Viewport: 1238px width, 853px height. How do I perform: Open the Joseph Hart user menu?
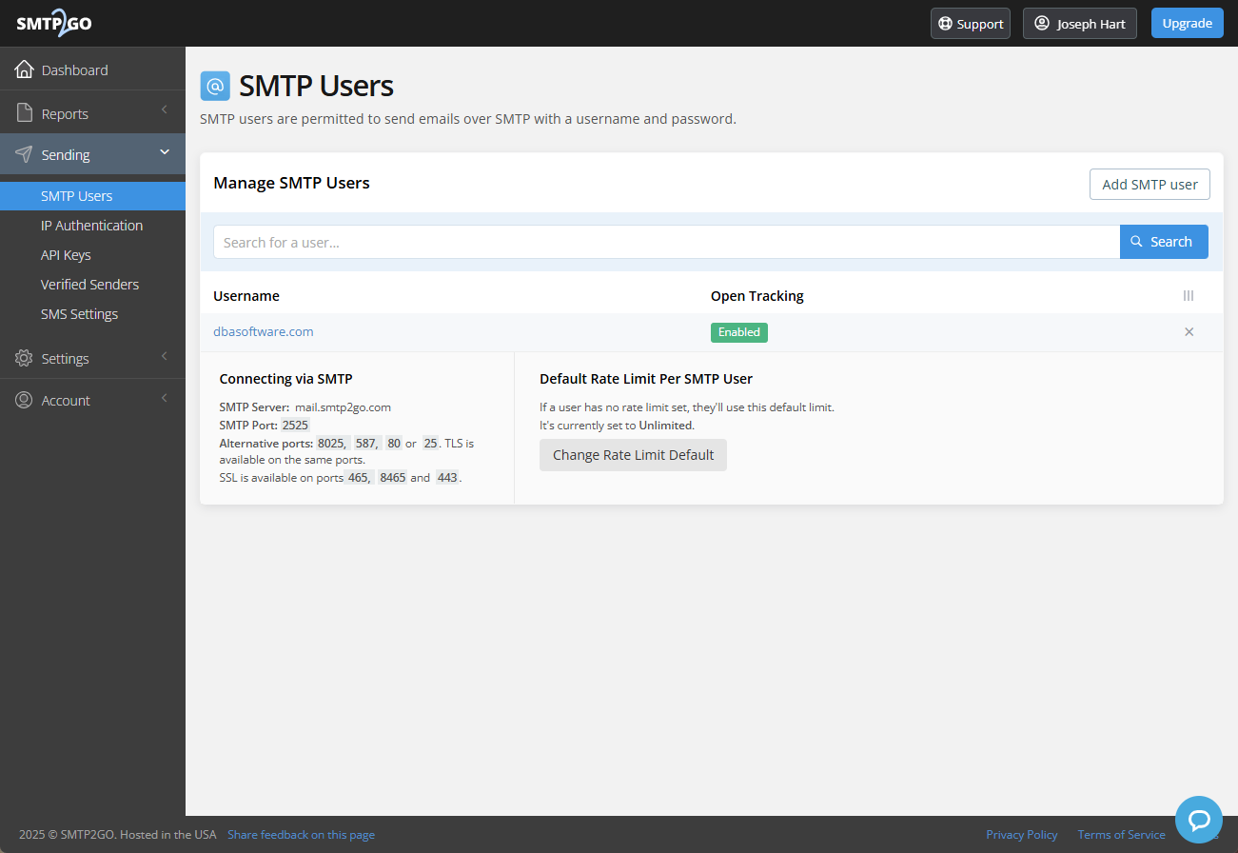point(1079,24)
